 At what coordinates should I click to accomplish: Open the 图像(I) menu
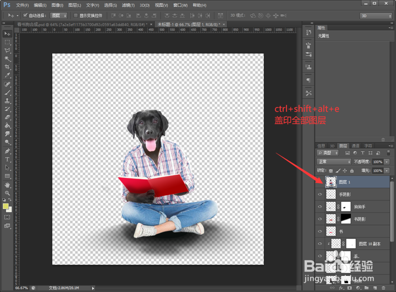[x=57, y=5]
